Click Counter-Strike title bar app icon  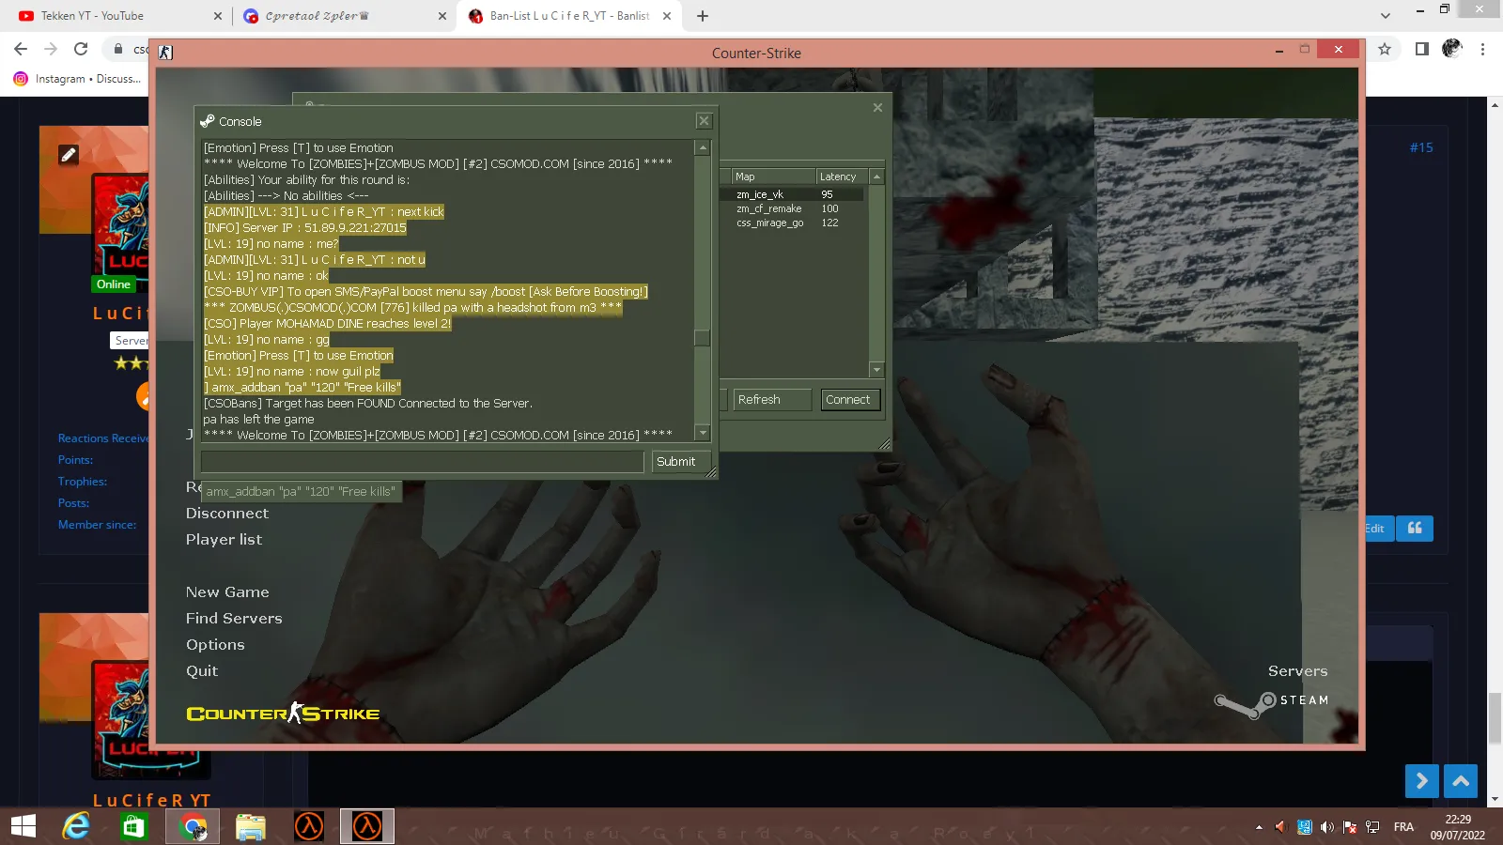[x=165, y=53]
